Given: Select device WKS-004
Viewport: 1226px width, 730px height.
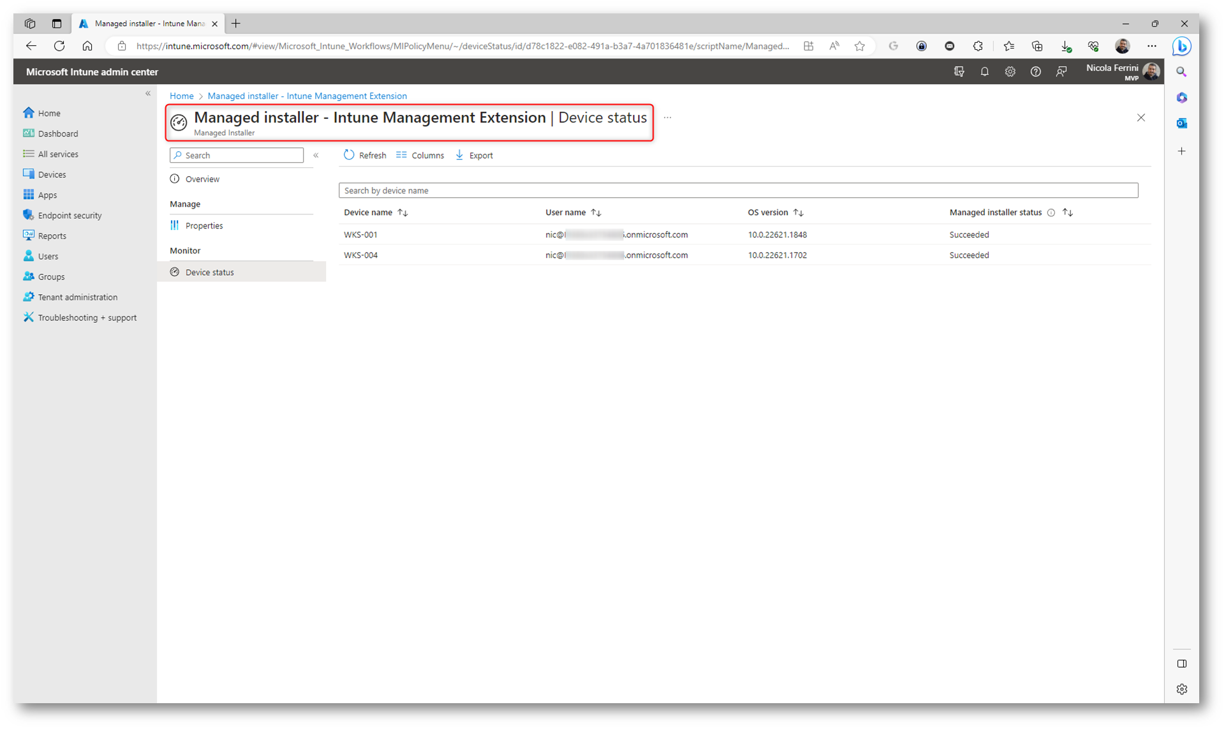Looking at the screenshot, I should [x=360, y=255].
